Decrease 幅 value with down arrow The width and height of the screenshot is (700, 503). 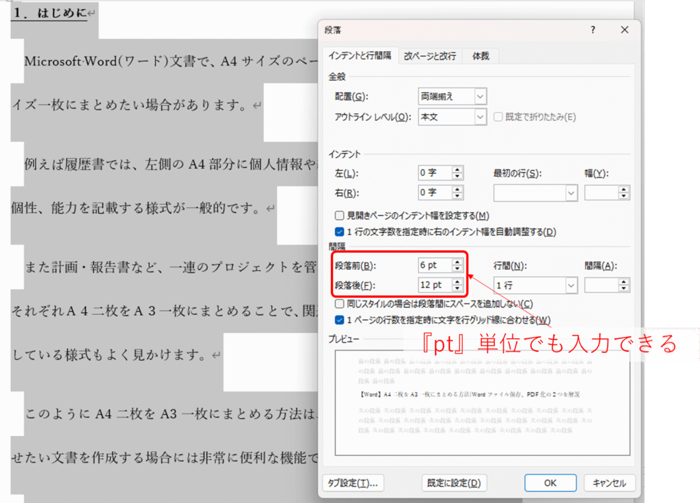(623, 197)
